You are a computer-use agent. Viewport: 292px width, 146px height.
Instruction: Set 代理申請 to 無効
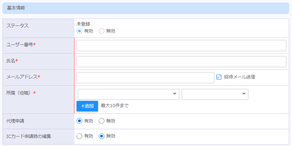click(x=102, y=121)
